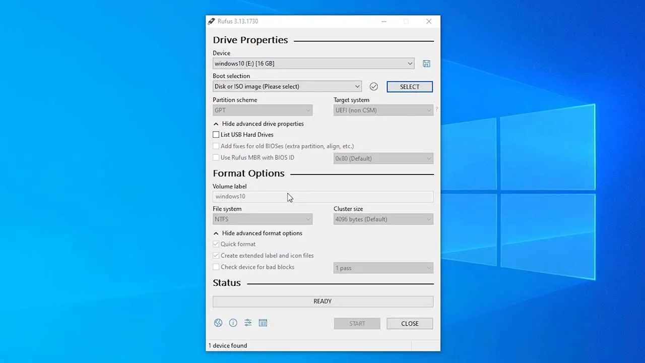Toggle the Quick format checkbox
This screenshot has height=363, width=645.
click(x=216, y=244)
